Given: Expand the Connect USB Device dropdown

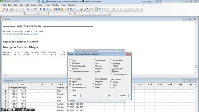Looking at the screenshot, I should [x=70, y=2].
